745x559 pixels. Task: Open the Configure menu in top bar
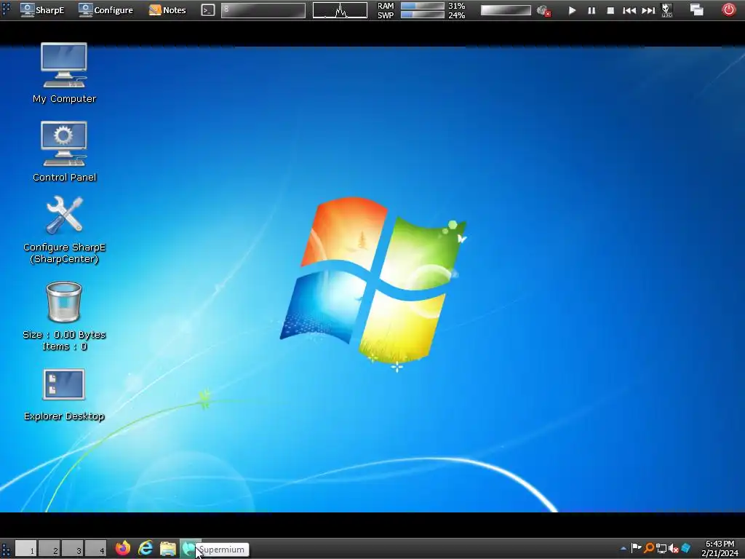coord(105,10)
